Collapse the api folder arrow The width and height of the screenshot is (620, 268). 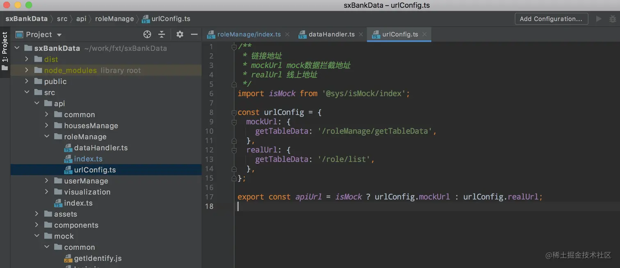pos(36,104)
